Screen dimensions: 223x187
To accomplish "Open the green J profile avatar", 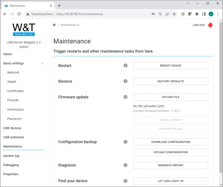I will (x=211, y=14).
